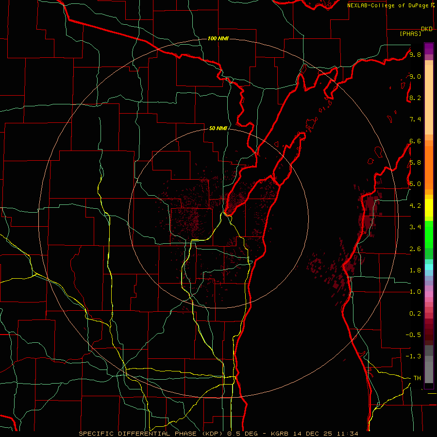This screenshot has width=437, height=437.
Task: Click the -1.3 scale label
Action: pyautogui.click(x=413, y=356)
